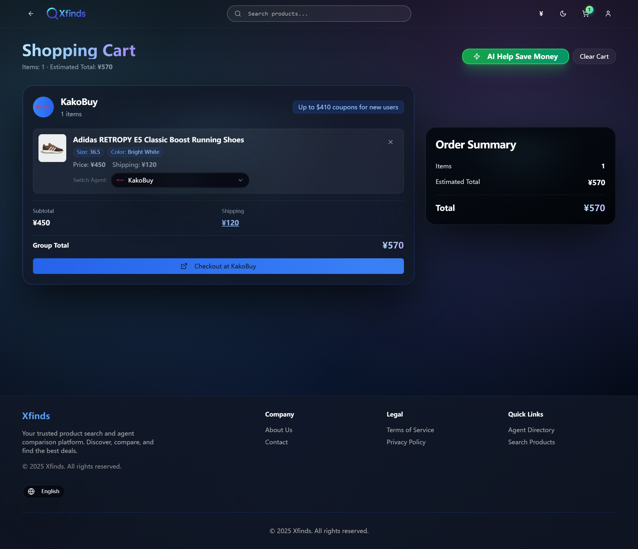Switch currency with the yen icon

(x=541, y=14)
